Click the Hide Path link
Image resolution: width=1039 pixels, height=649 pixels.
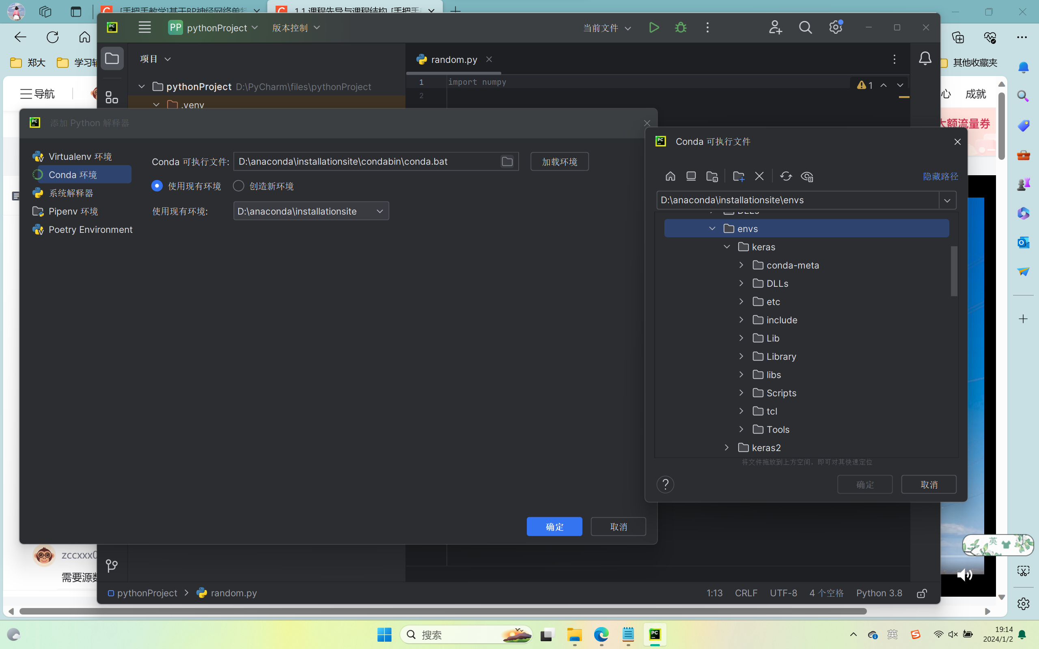pyautogui.click(x=941, y=176)
